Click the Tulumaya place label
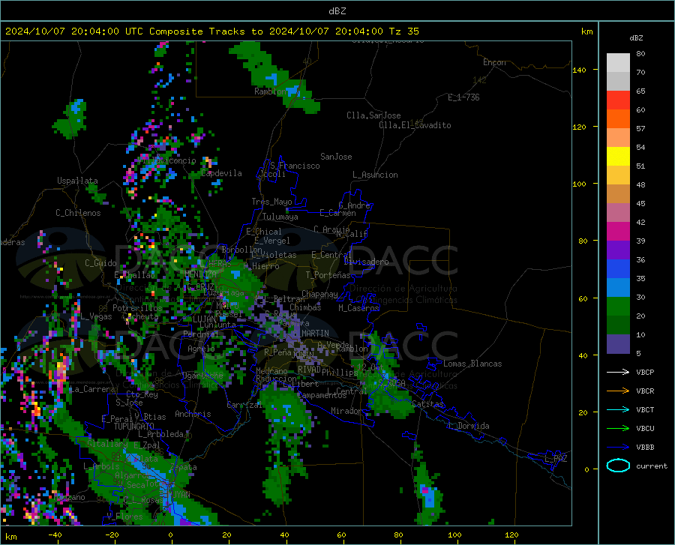 click(280, 217)
